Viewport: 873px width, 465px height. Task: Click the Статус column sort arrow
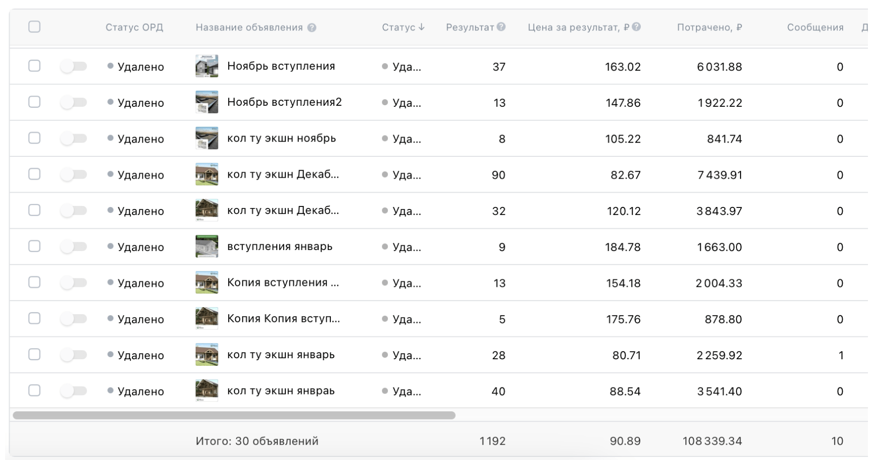[x=421, y=27]
